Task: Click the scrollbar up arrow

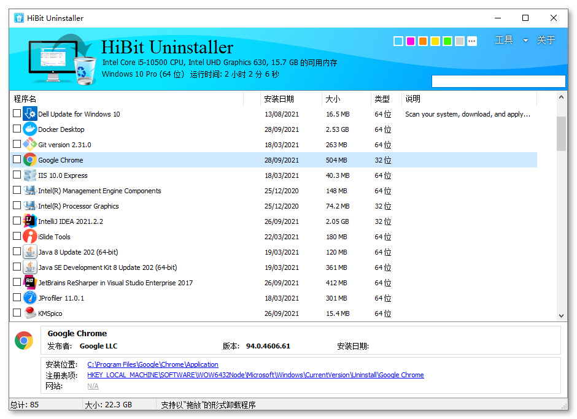Action: 561,97
